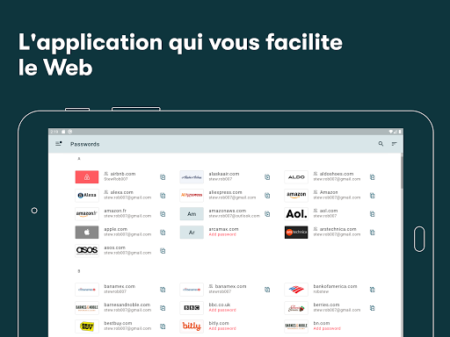The height and width of the screenshot is (337, 450).
Task: Select the Apple logo thumbnail
Action: pos(87,233)
